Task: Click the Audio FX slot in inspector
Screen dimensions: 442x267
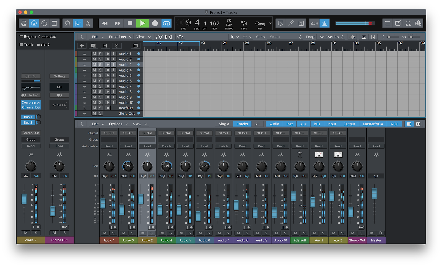Action: tap(59, 105)
